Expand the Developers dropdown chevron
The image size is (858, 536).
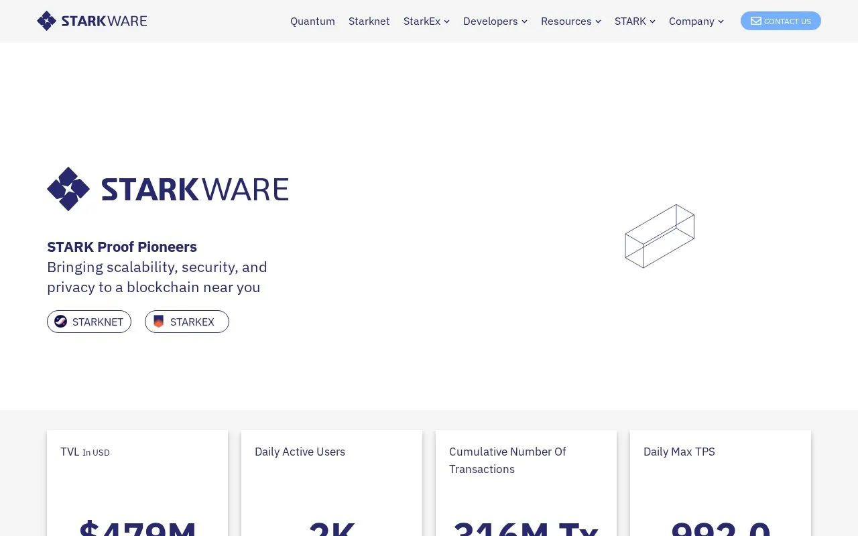tap(524, 21)
